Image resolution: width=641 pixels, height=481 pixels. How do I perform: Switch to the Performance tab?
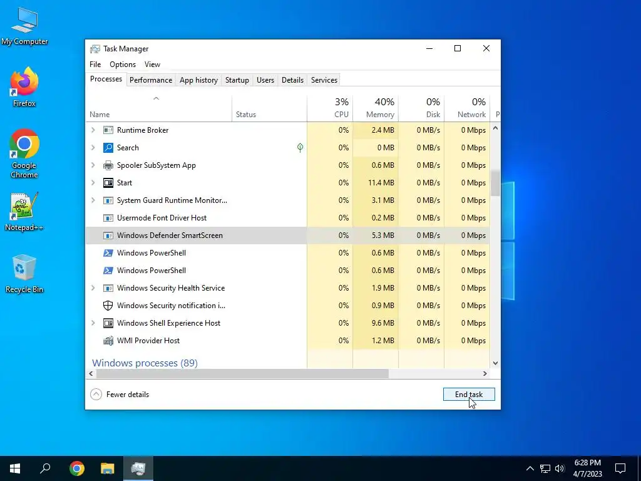tap(151, 80)
